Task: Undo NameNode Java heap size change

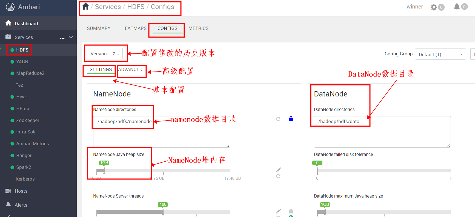Action: (x=278, y=176)
